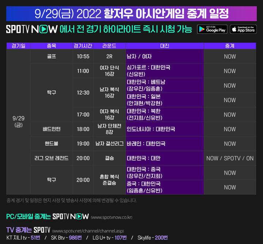Click the LG U+ tv - 107번 channel text
Image resolution: width=263 pixels, height=244 pixels.
(x=110, y=238)
